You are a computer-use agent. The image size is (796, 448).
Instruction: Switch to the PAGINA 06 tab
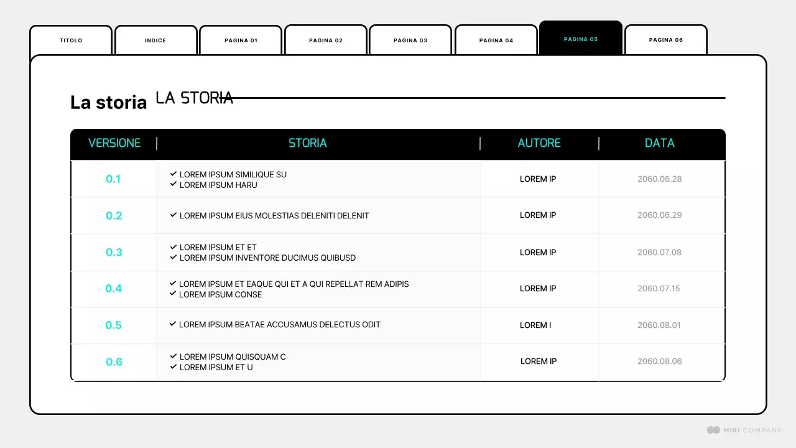coord(665,40)
